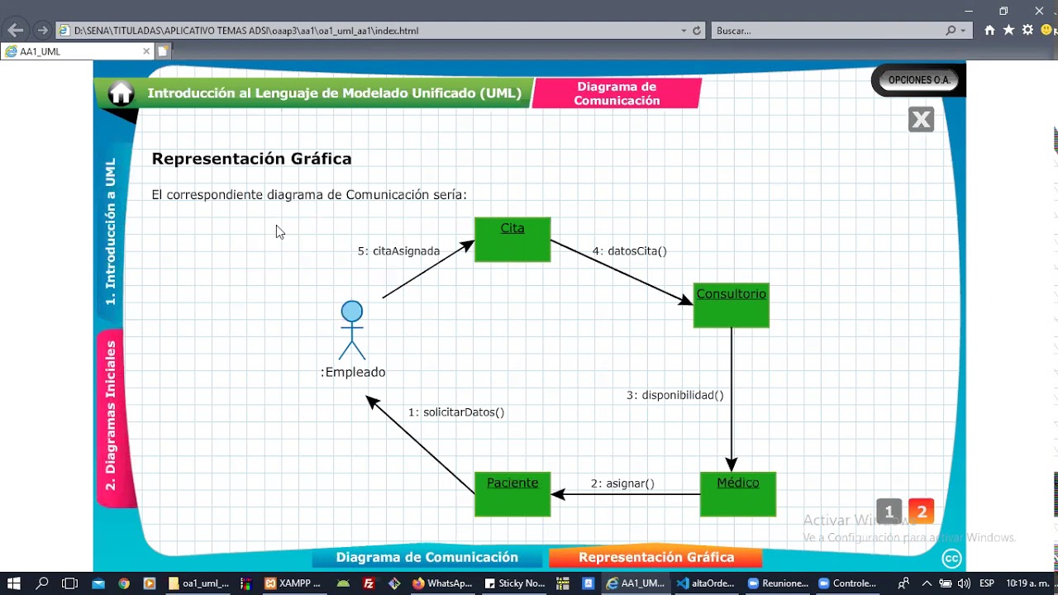Go to page 2 of the slide
The width and height of the screenshot is (1058, 595).
click(921, 512)
